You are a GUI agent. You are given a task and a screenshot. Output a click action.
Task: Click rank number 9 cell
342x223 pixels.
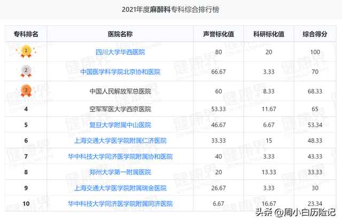point(26,188)
